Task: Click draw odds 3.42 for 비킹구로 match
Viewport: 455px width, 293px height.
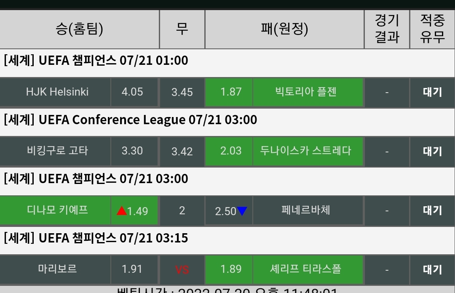Action: 182,151
